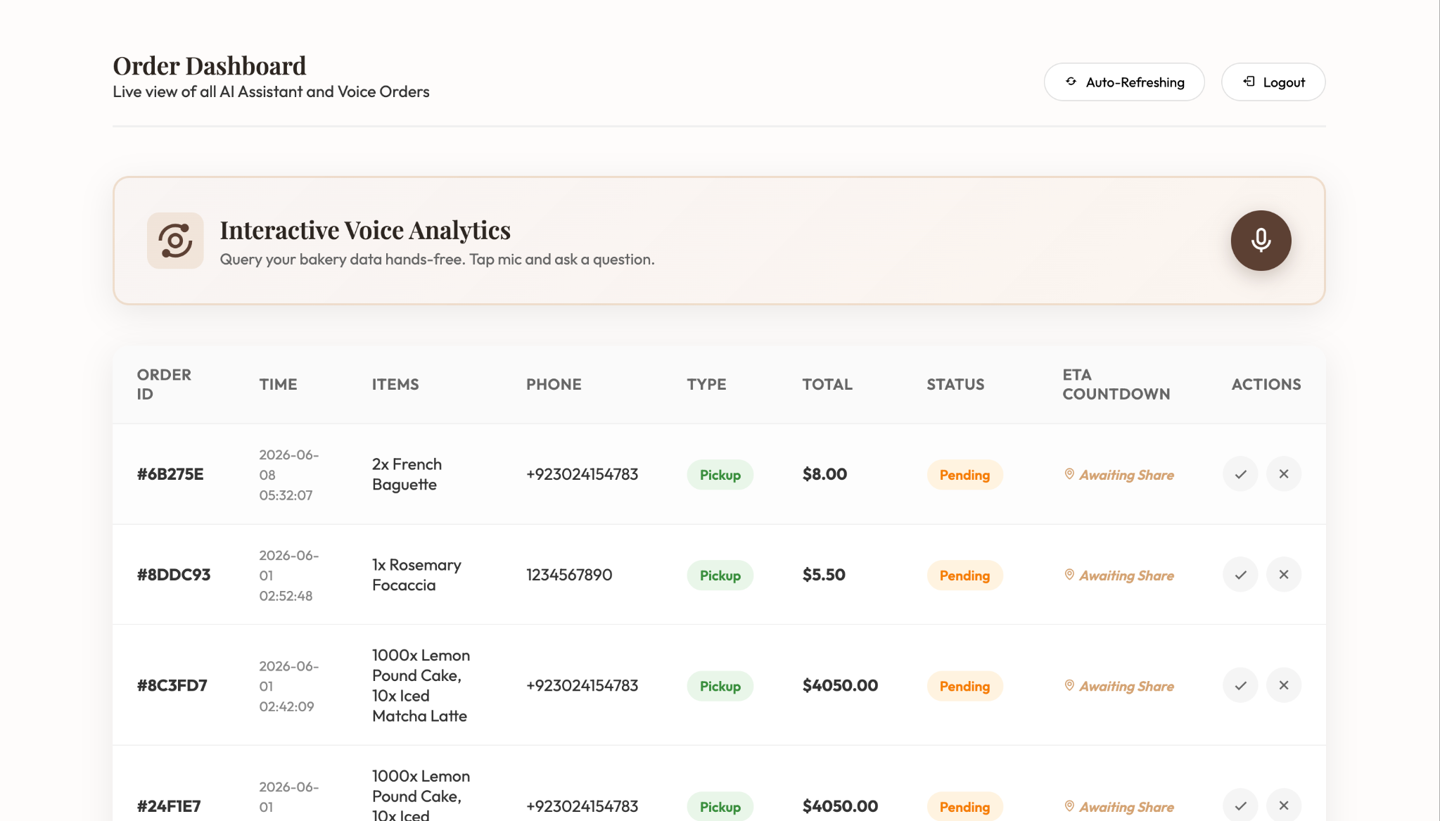Click items cell of order #24F1E7
The image size is (1440, 821).
click(x=421, y=795)
